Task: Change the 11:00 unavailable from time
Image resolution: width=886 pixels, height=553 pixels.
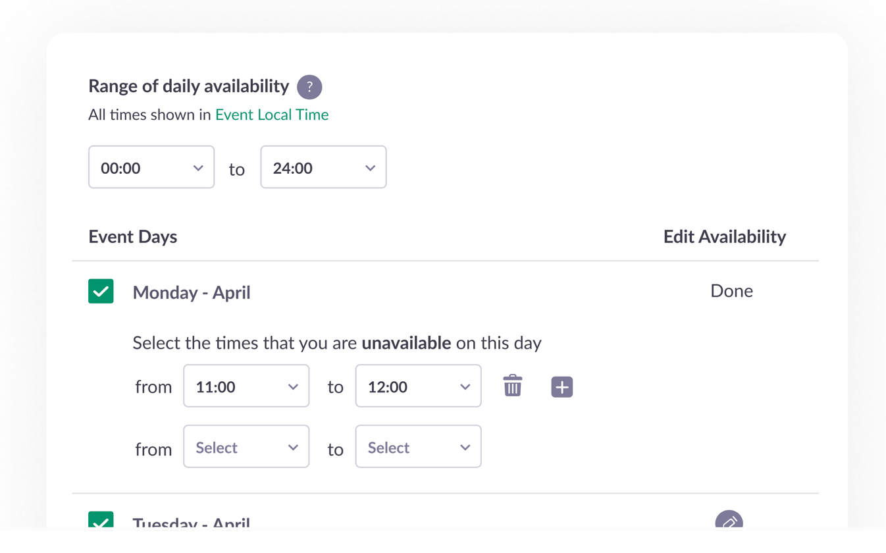Action: [x=246, y=386]
